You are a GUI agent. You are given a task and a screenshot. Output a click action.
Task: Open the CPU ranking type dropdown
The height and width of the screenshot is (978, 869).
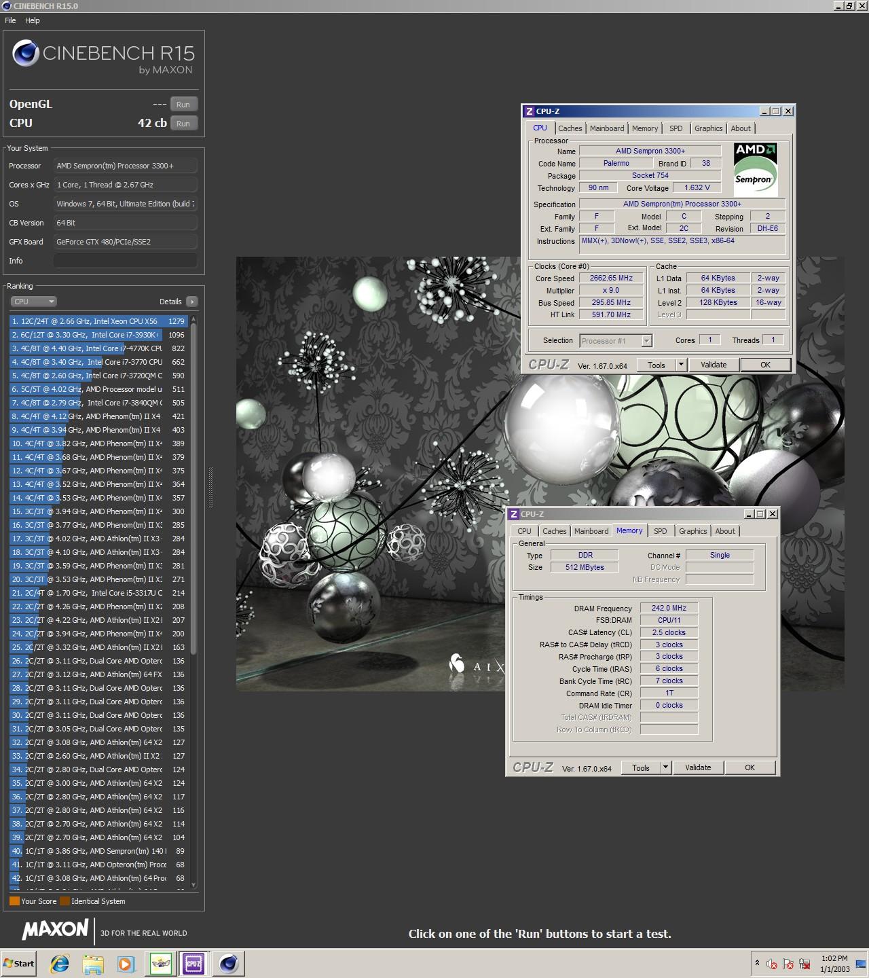pyautogui.click(x=33, y=302)
